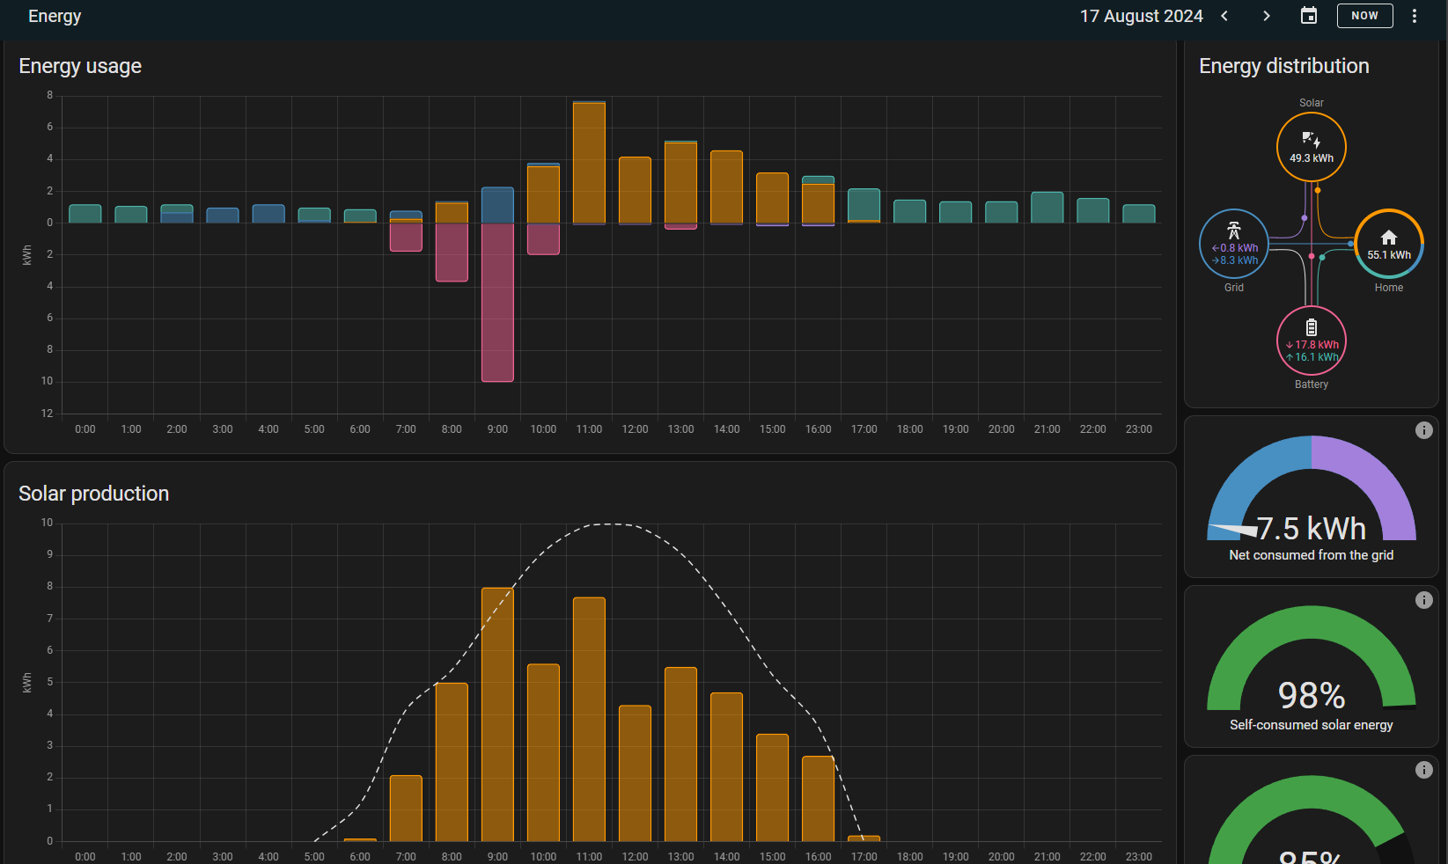Screen dimensions: 1448x864
Task: Click the Energy distribution card title
Action: point(1284,66)
